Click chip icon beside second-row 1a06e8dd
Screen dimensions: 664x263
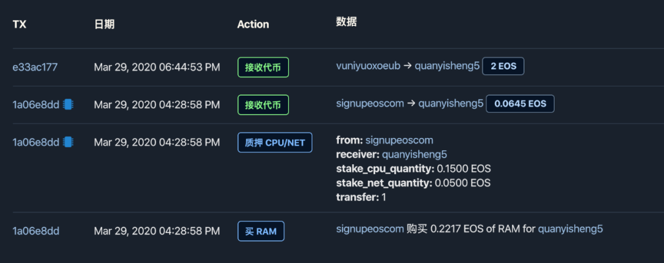(x=68, y=104)
